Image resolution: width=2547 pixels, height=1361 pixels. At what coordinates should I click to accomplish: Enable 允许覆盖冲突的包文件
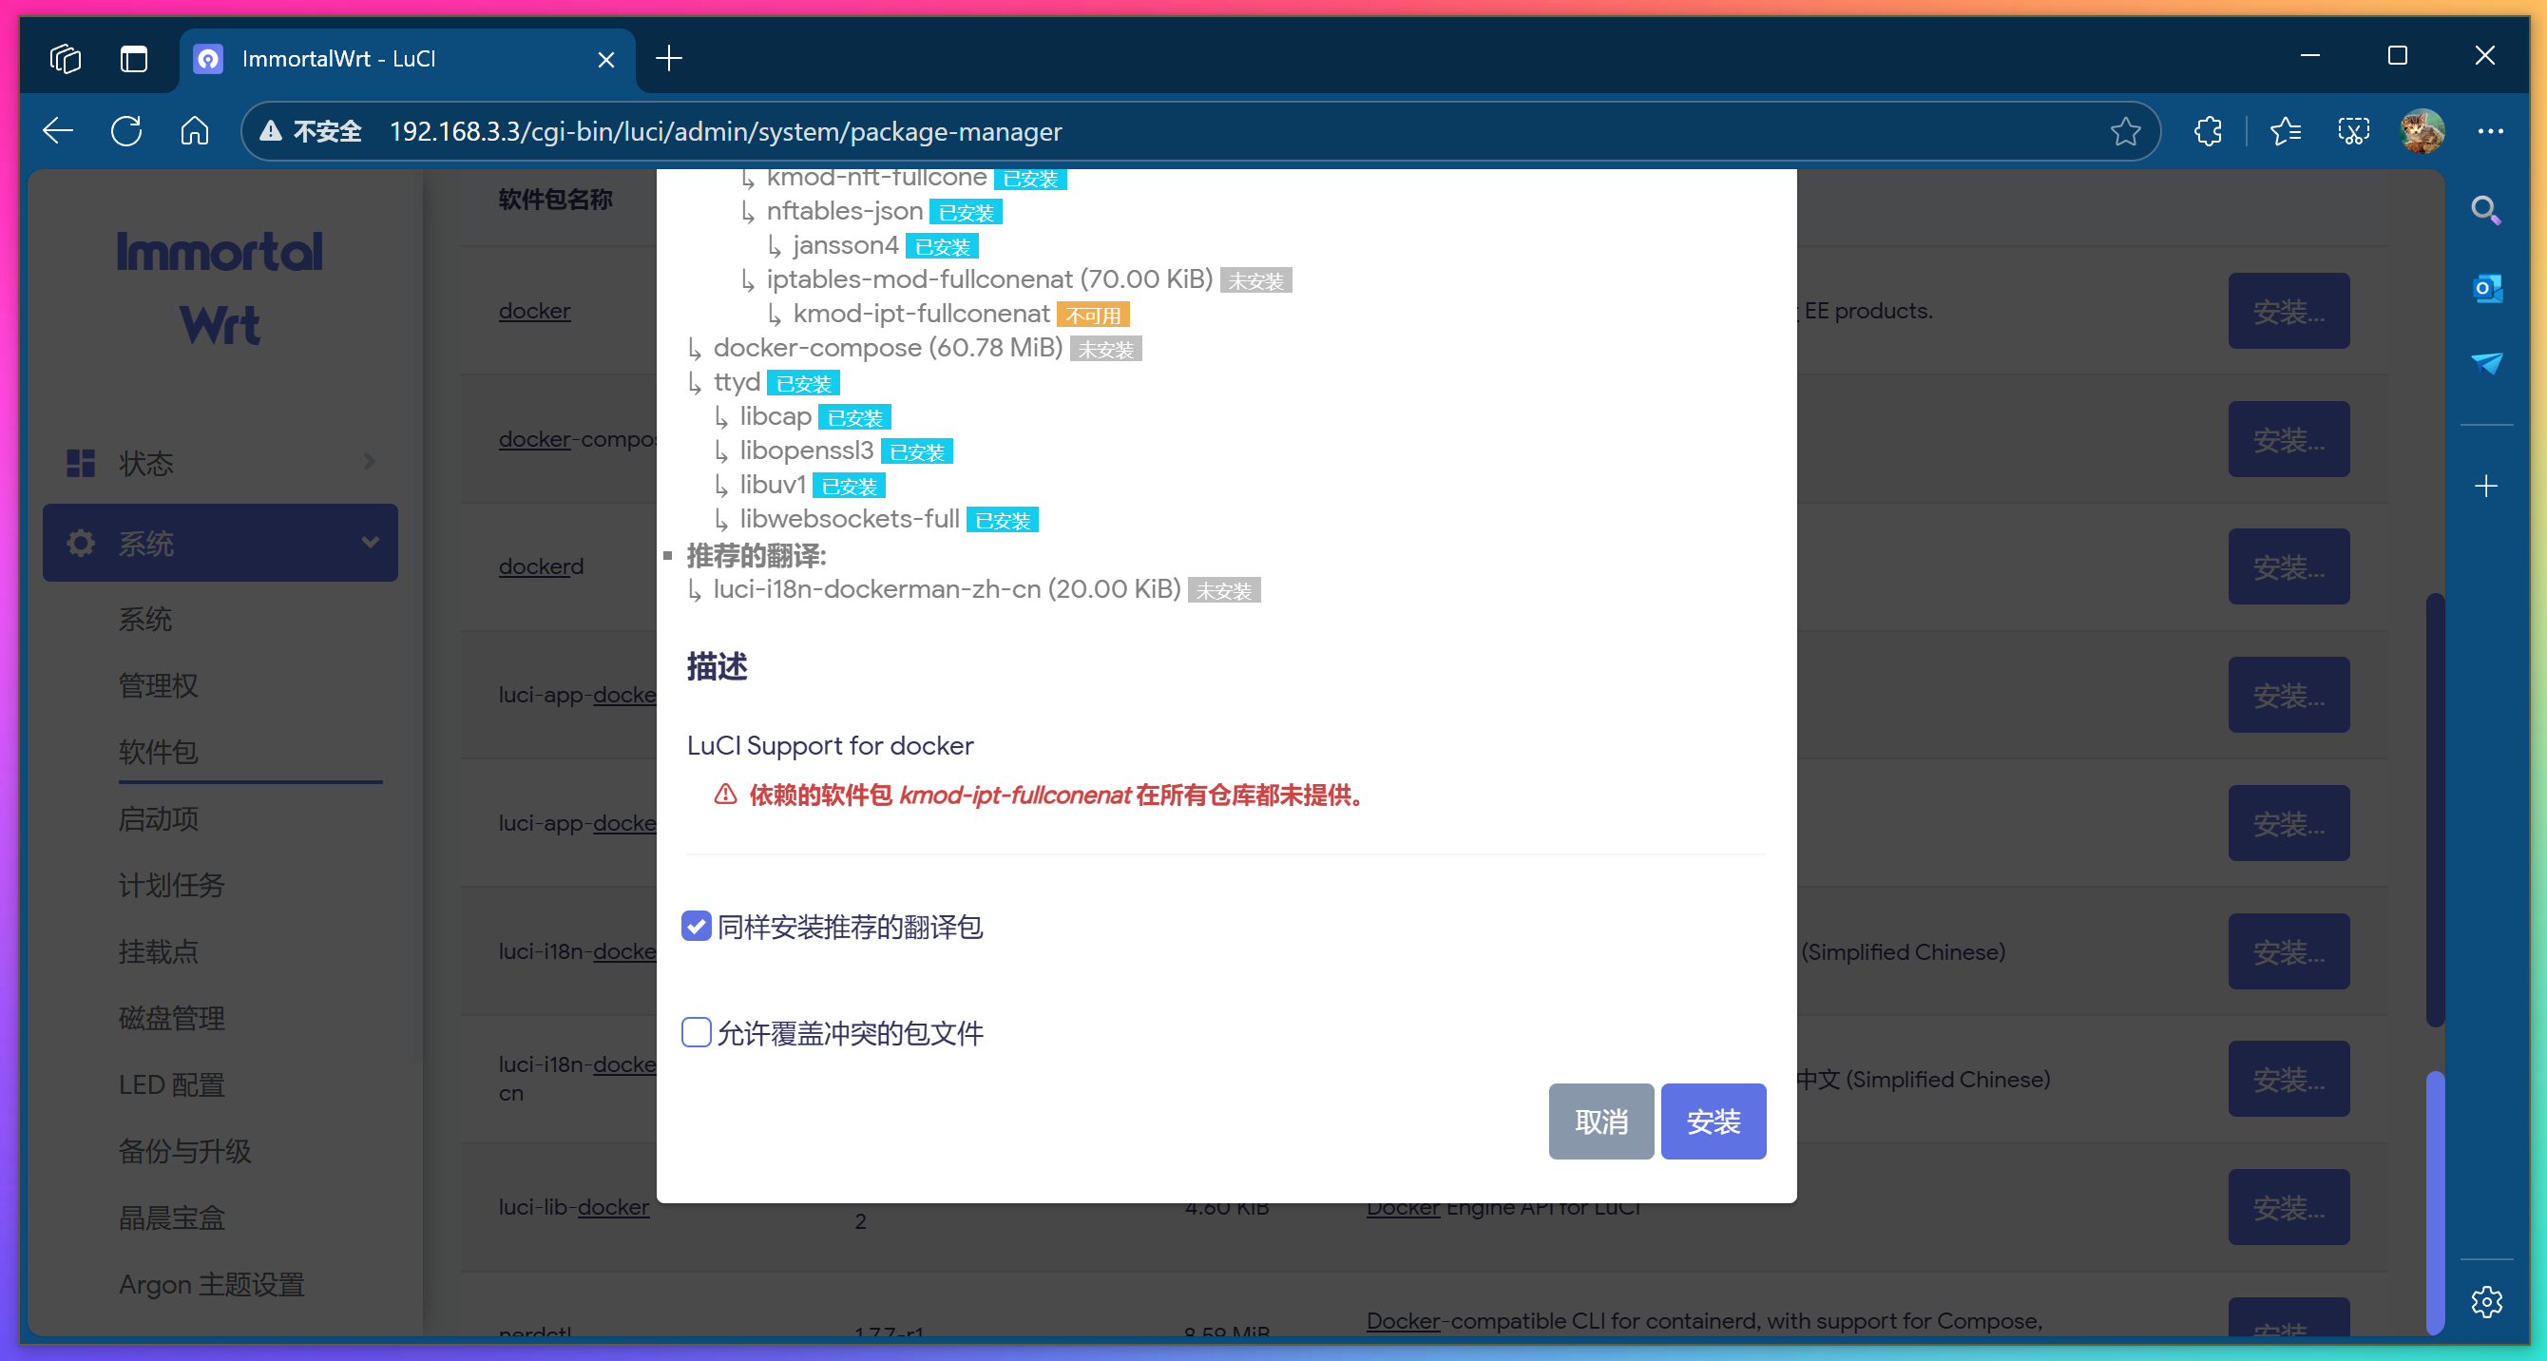[696, 1032]
